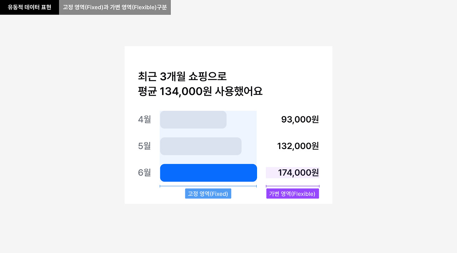Click the 6월 month label
Screen dimensions: 457x253
pos(145,173)
